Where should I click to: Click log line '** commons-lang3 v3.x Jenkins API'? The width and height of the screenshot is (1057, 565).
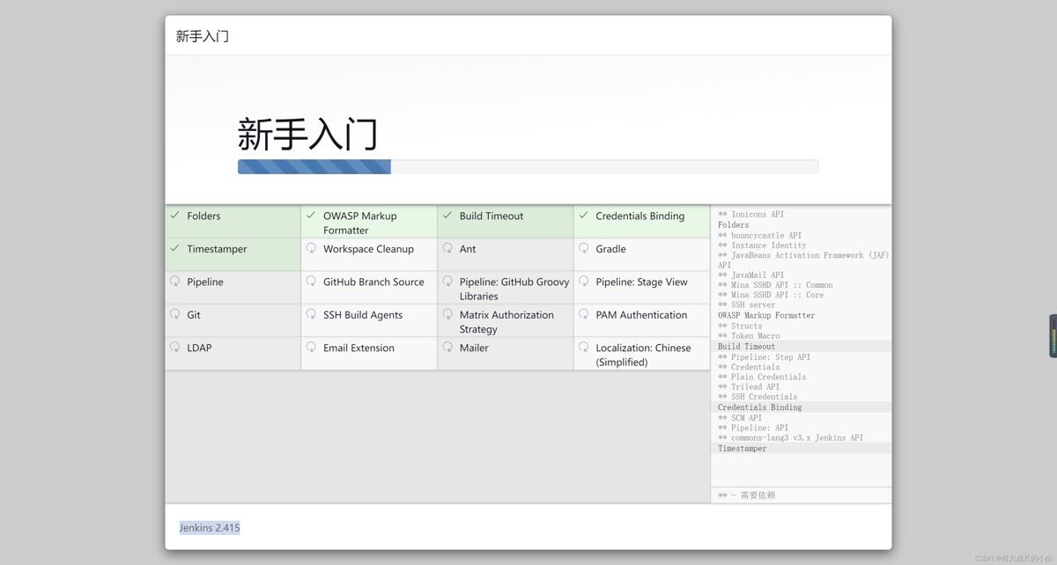click(790, 437)
